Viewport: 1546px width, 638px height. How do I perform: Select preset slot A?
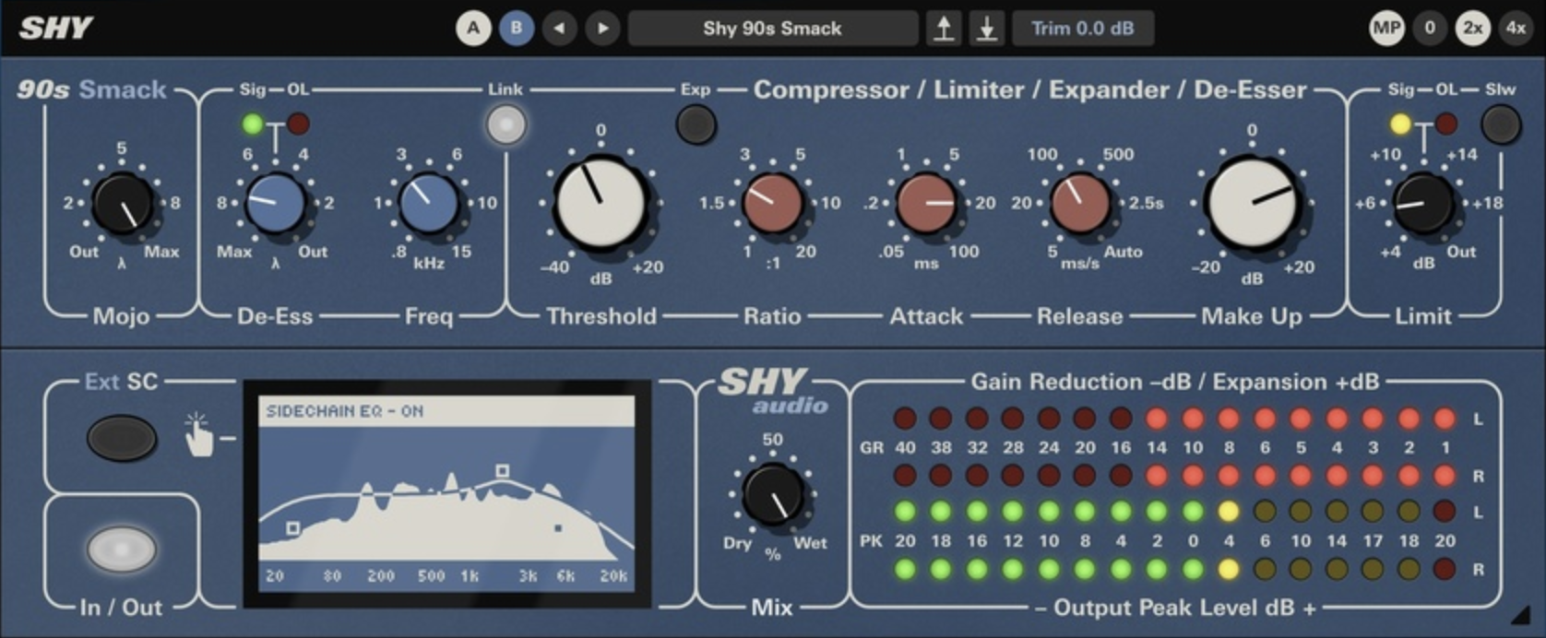coord(473,28)
